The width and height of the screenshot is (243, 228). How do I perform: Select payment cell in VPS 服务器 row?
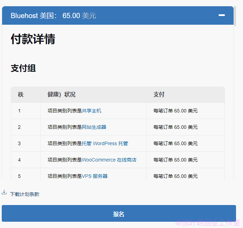[185, 174]
